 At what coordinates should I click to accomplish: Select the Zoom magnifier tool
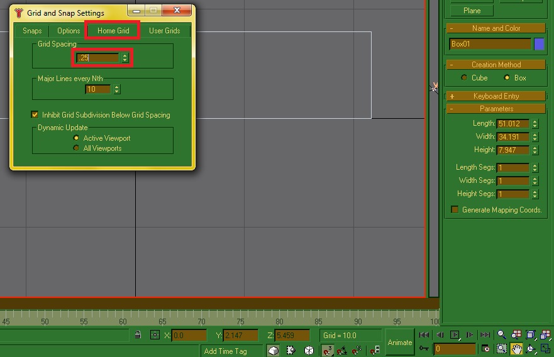(x=501, y=335)
